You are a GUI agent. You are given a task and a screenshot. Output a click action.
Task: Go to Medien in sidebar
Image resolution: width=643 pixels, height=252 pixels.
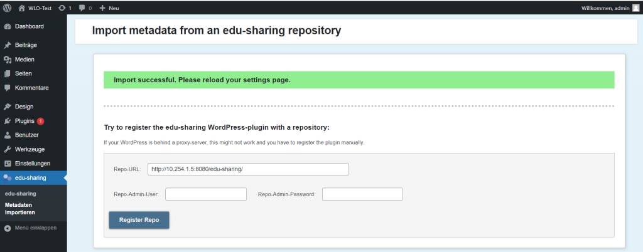click(x=24, y=60)
